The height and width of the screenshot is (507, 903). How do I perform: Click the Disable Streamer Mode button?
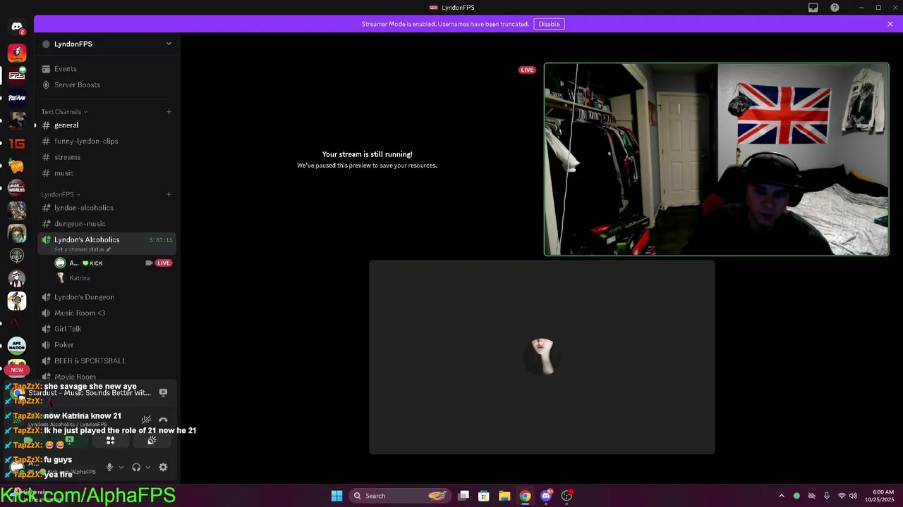(549, 24)
